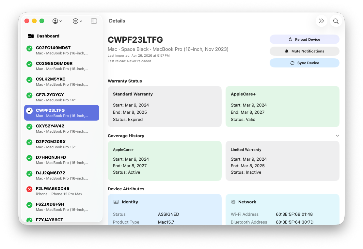Image resolution: width=363 pixels, height=249 pixels.
Task: Select device F62JXD9F9H in sidebar
Action: (x=62, y=207)
